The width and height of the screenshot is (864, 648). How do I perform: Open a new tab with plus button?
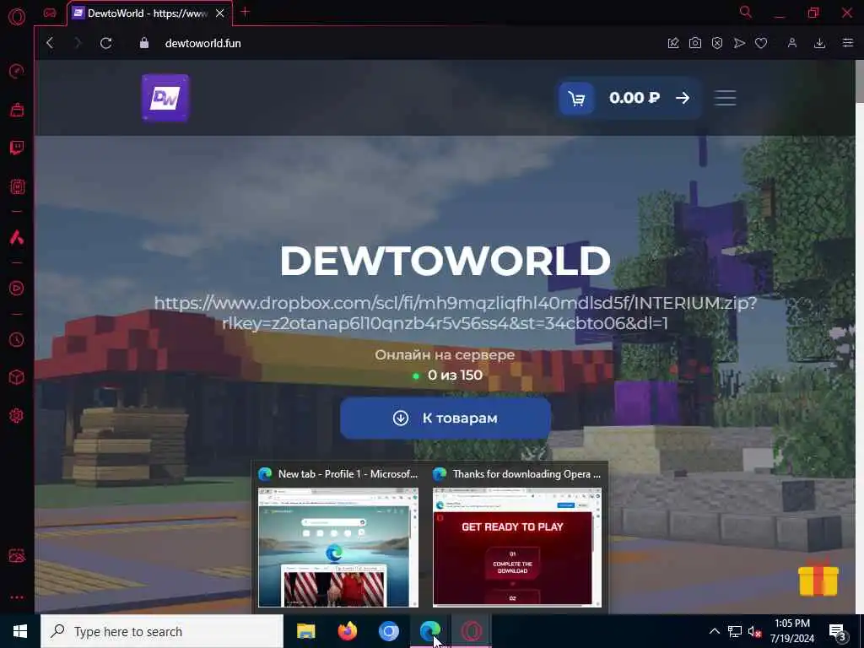point(246,12)
